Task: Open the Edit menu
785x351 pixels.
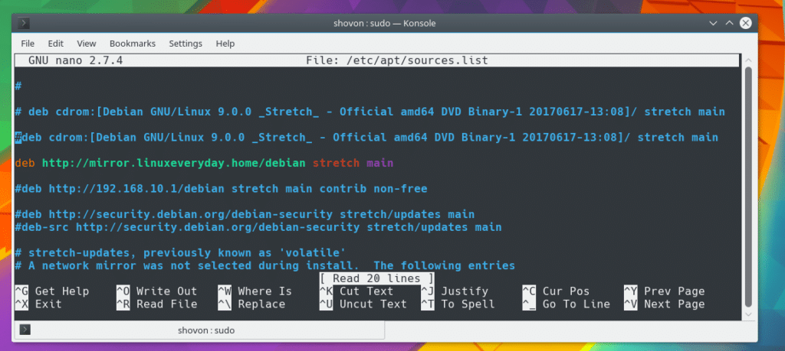Action: pyautogui.click(x=55, y=44)
